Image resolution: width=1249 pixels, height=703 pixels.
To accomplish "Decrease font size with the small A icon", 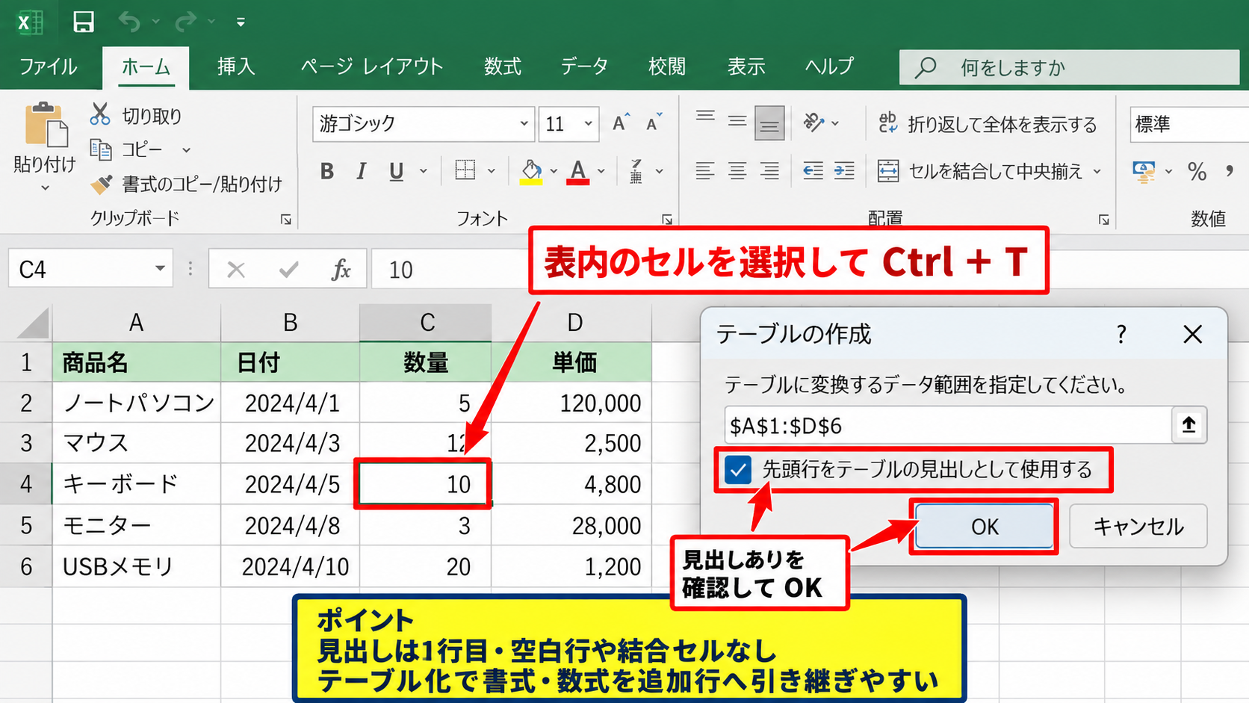I will 654,123.
